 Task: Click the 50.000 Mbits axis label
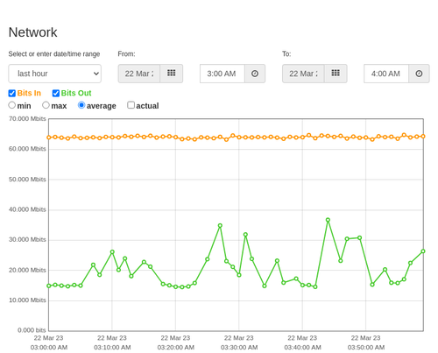coord(27,180)
